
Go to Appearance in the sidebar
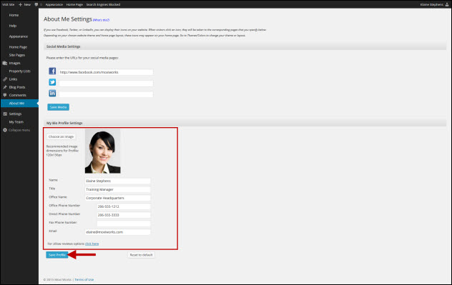tap(19, 36)
